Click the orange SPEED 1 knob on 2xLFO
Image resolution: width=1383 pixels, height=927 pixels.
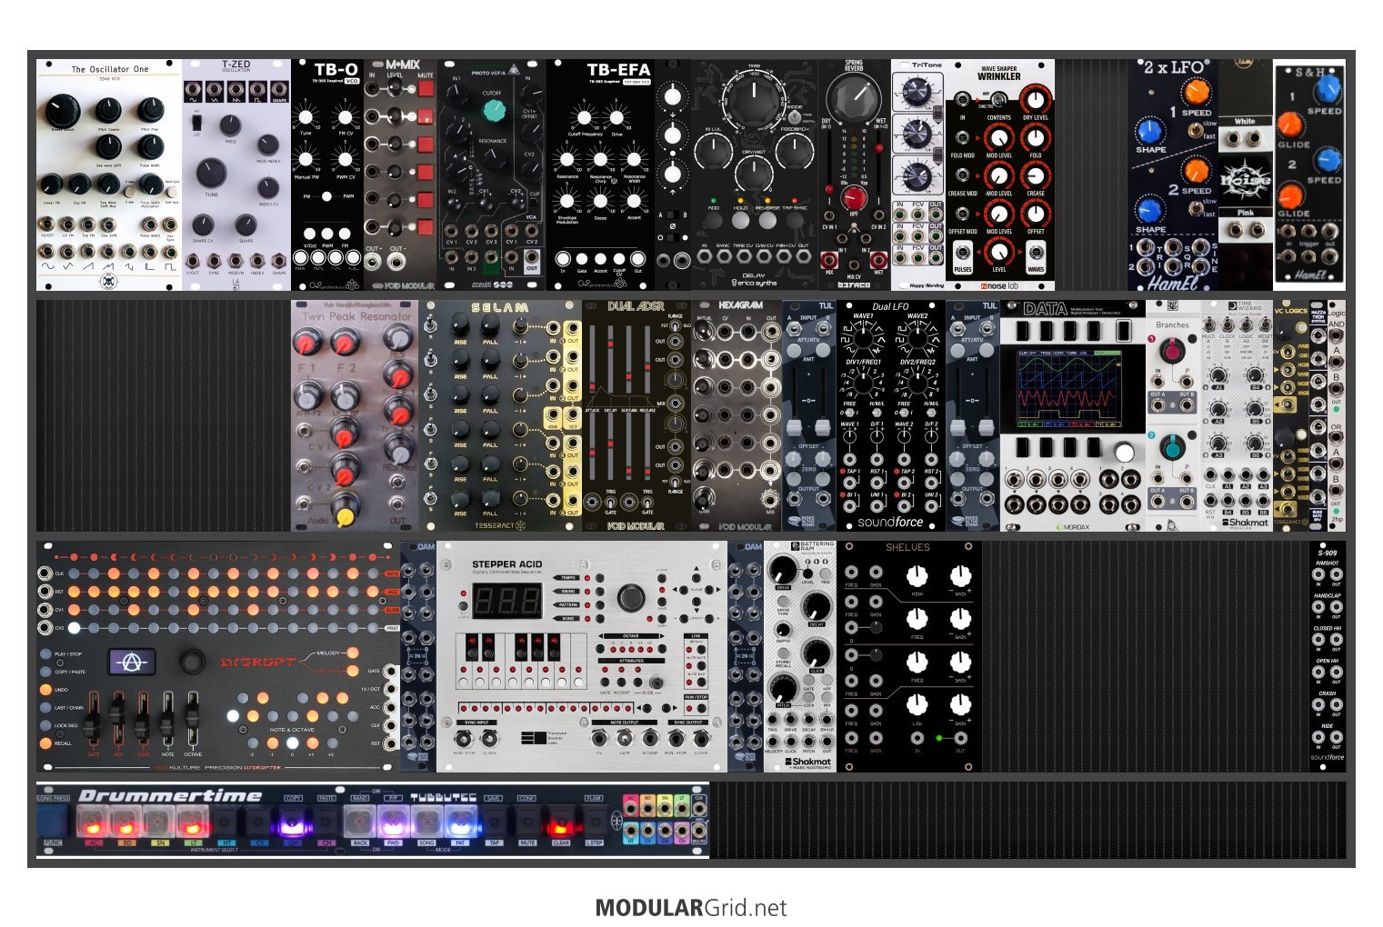pyautogui.click(x=1197, y=92)
